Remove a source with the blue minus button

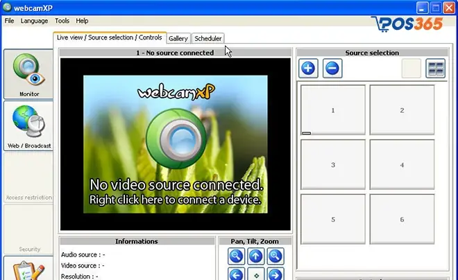click(332, 68)
